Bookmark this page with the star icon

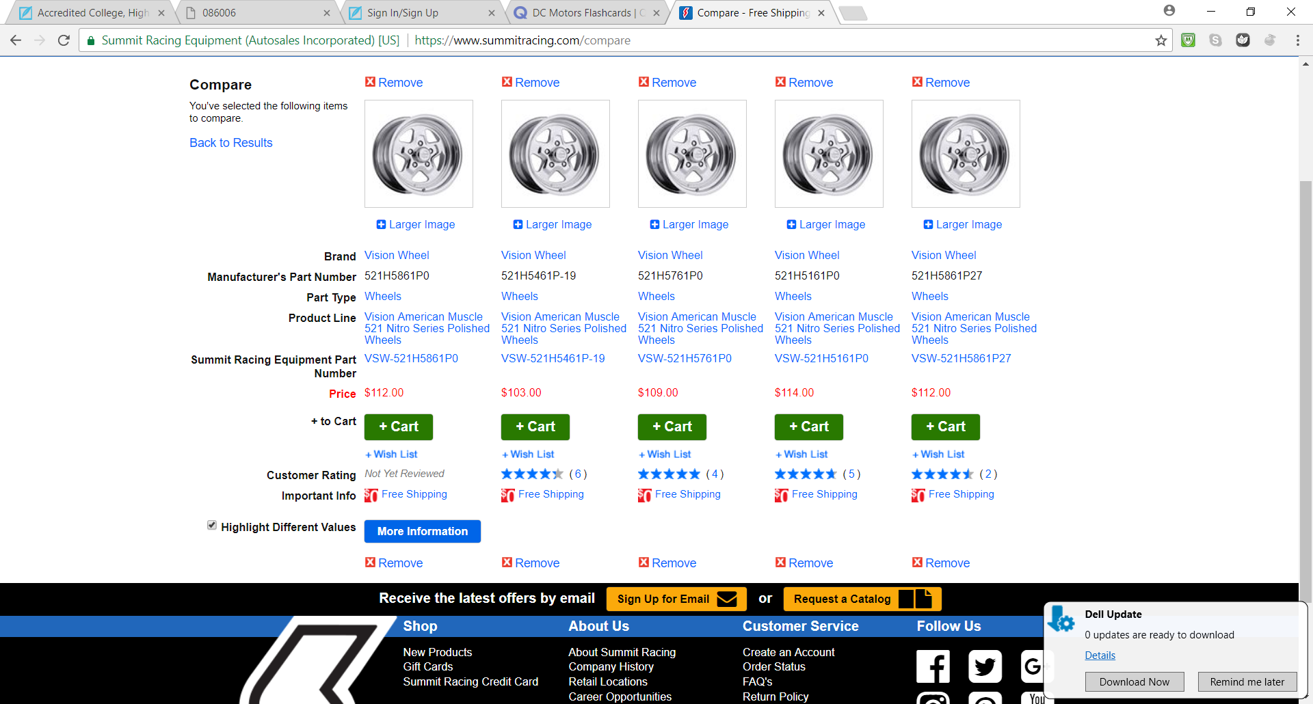coord(1161,40)
